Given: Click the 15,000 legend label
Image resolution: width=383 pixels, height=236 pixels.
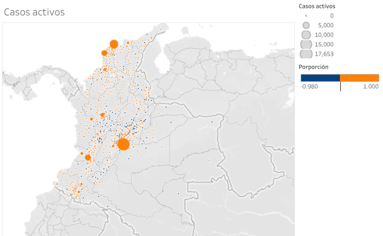Looking at the screenshot, I should pyautogui.click(x=324, y=44).
